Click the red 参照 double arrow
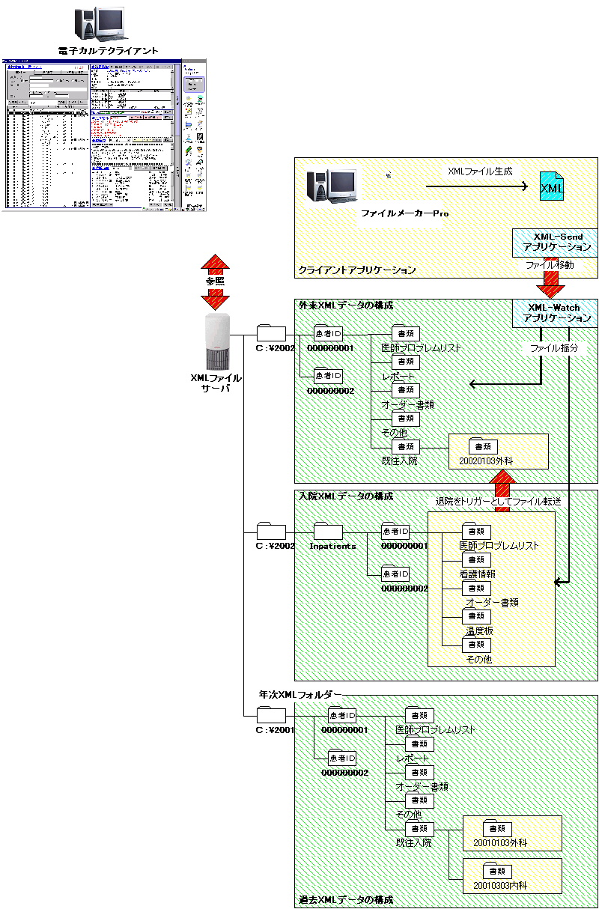 tap(216, 282)
